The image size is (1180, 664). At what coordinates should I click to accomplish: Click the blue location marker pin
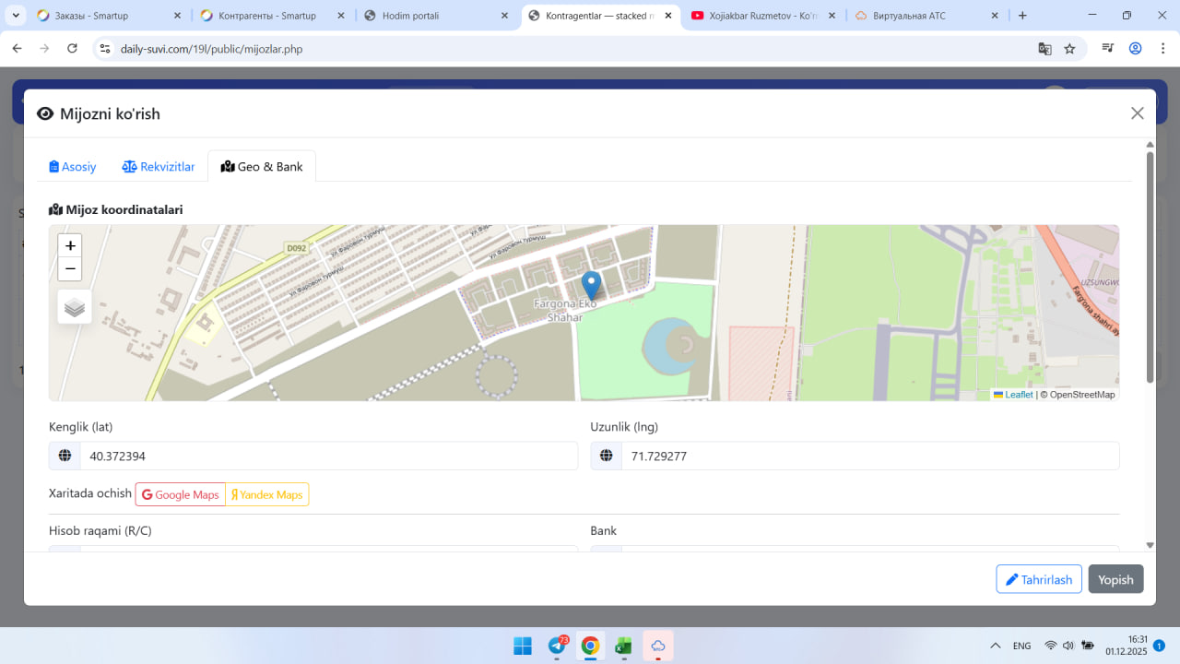[592, 284]
